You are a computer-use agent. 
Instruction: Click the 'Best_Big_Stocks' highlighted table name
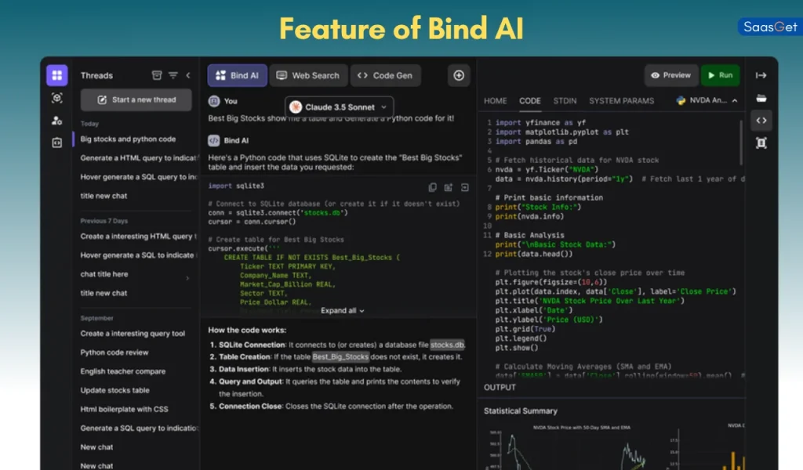coord(340,357)
